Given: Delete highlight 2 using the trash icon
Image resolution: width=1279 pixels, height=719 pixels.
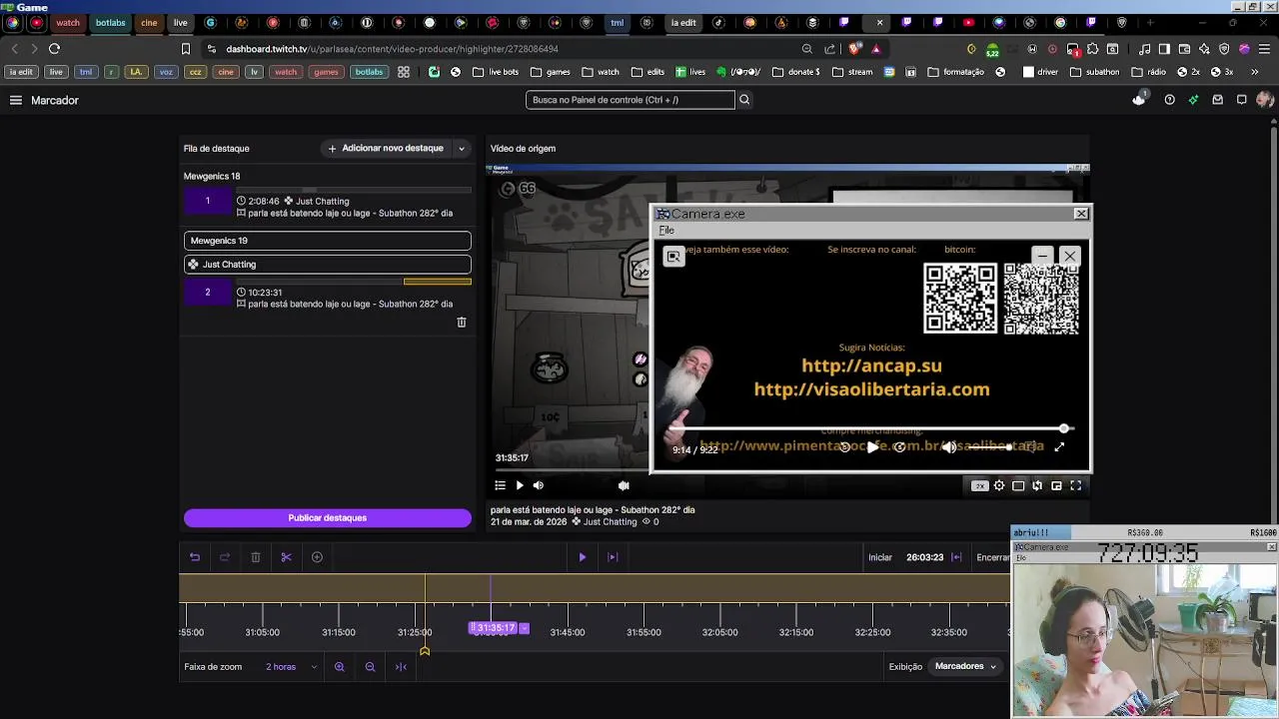Looking at the screenshot, I should click(462, 323).
